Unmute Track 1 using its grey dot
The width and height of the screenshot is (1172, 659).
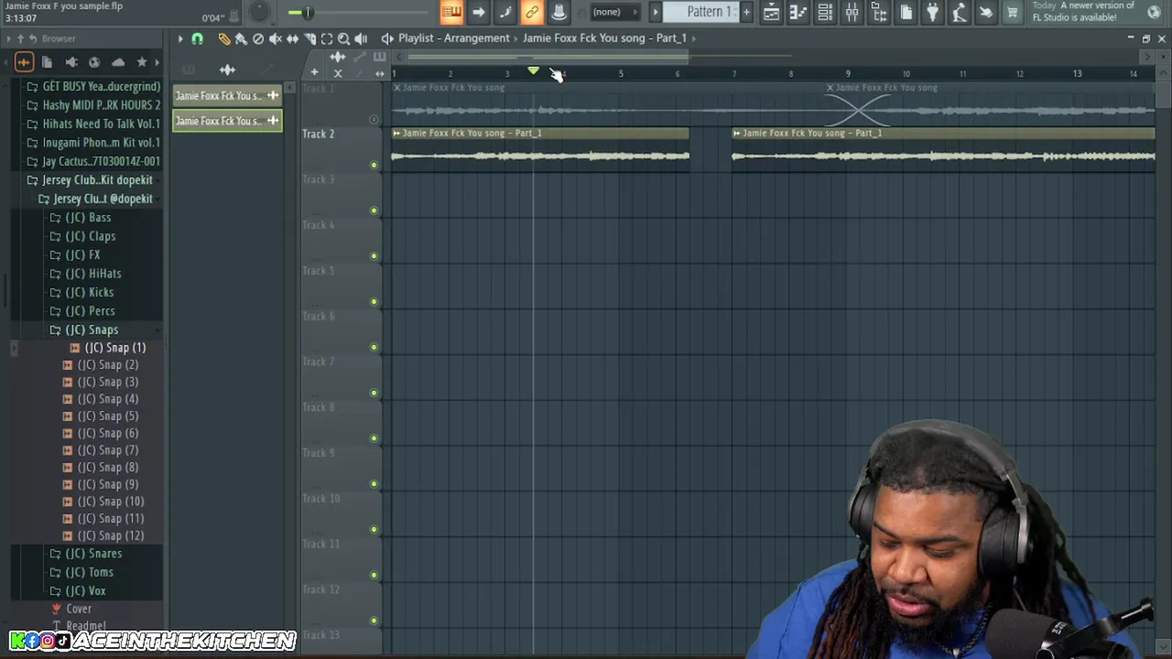pyautogui.click(x=374, y=119)
